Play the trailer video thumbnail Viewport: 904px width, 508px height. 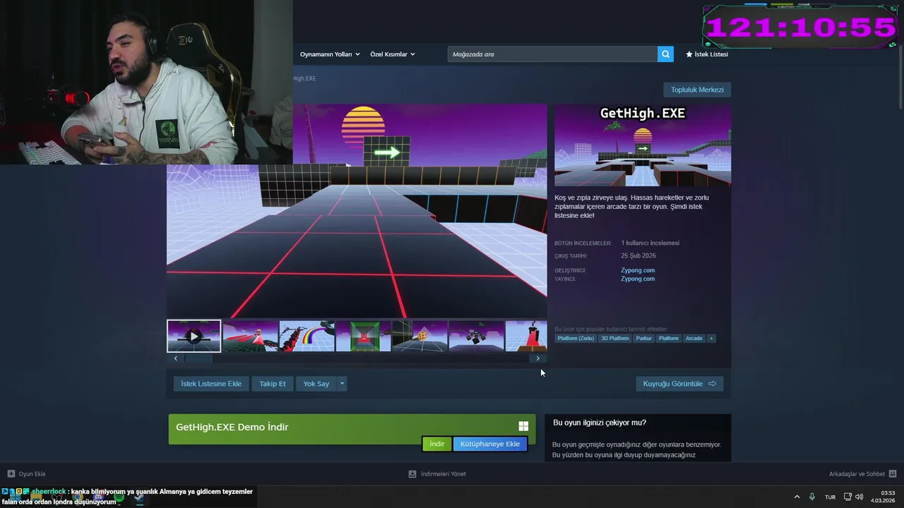194,336
